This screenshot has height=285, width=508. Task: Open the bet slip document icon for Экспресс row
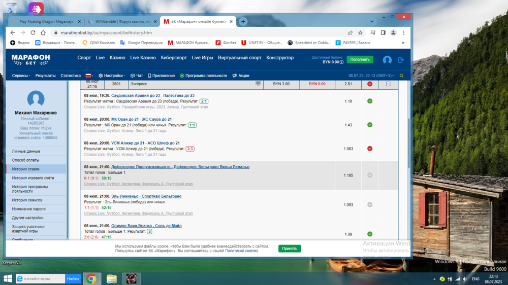[258, 84]
